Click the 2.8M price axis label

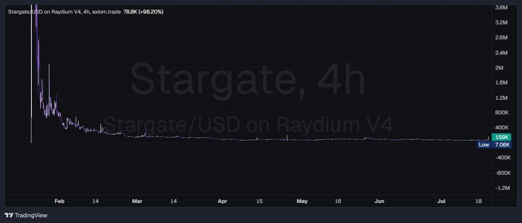point(502,37)
